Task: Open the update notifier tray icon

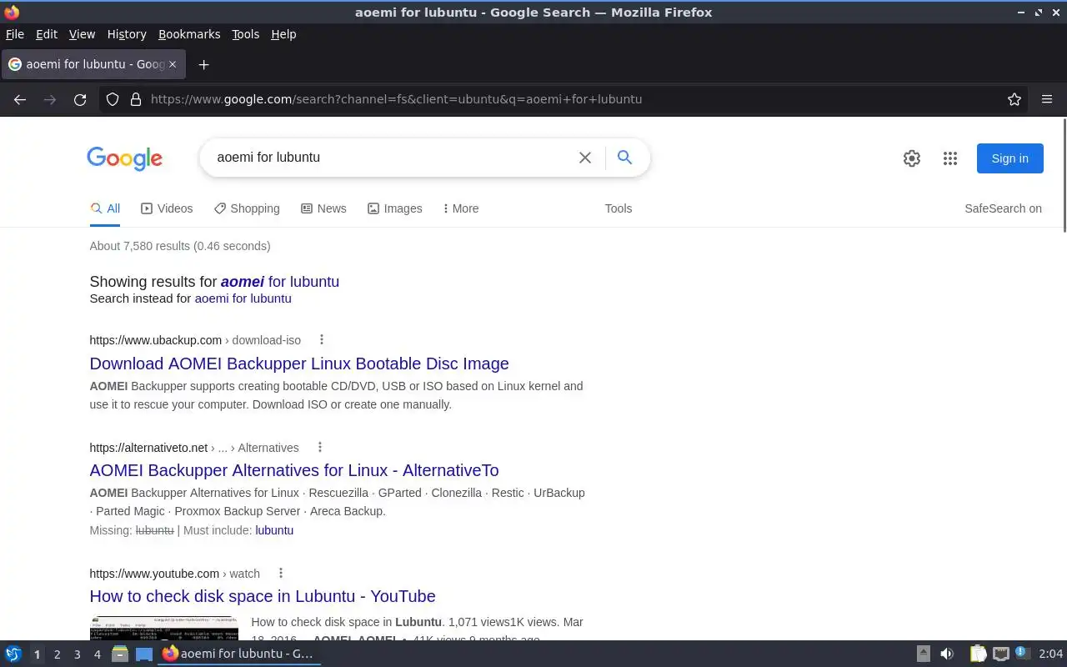Action: coord(1021,654)
